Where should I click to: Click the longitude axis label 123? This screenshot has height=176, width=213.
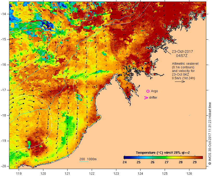click(116, 173)
